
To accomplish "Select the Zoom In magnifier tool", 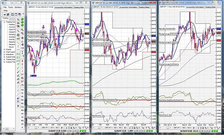I will [x=22, y=30].
